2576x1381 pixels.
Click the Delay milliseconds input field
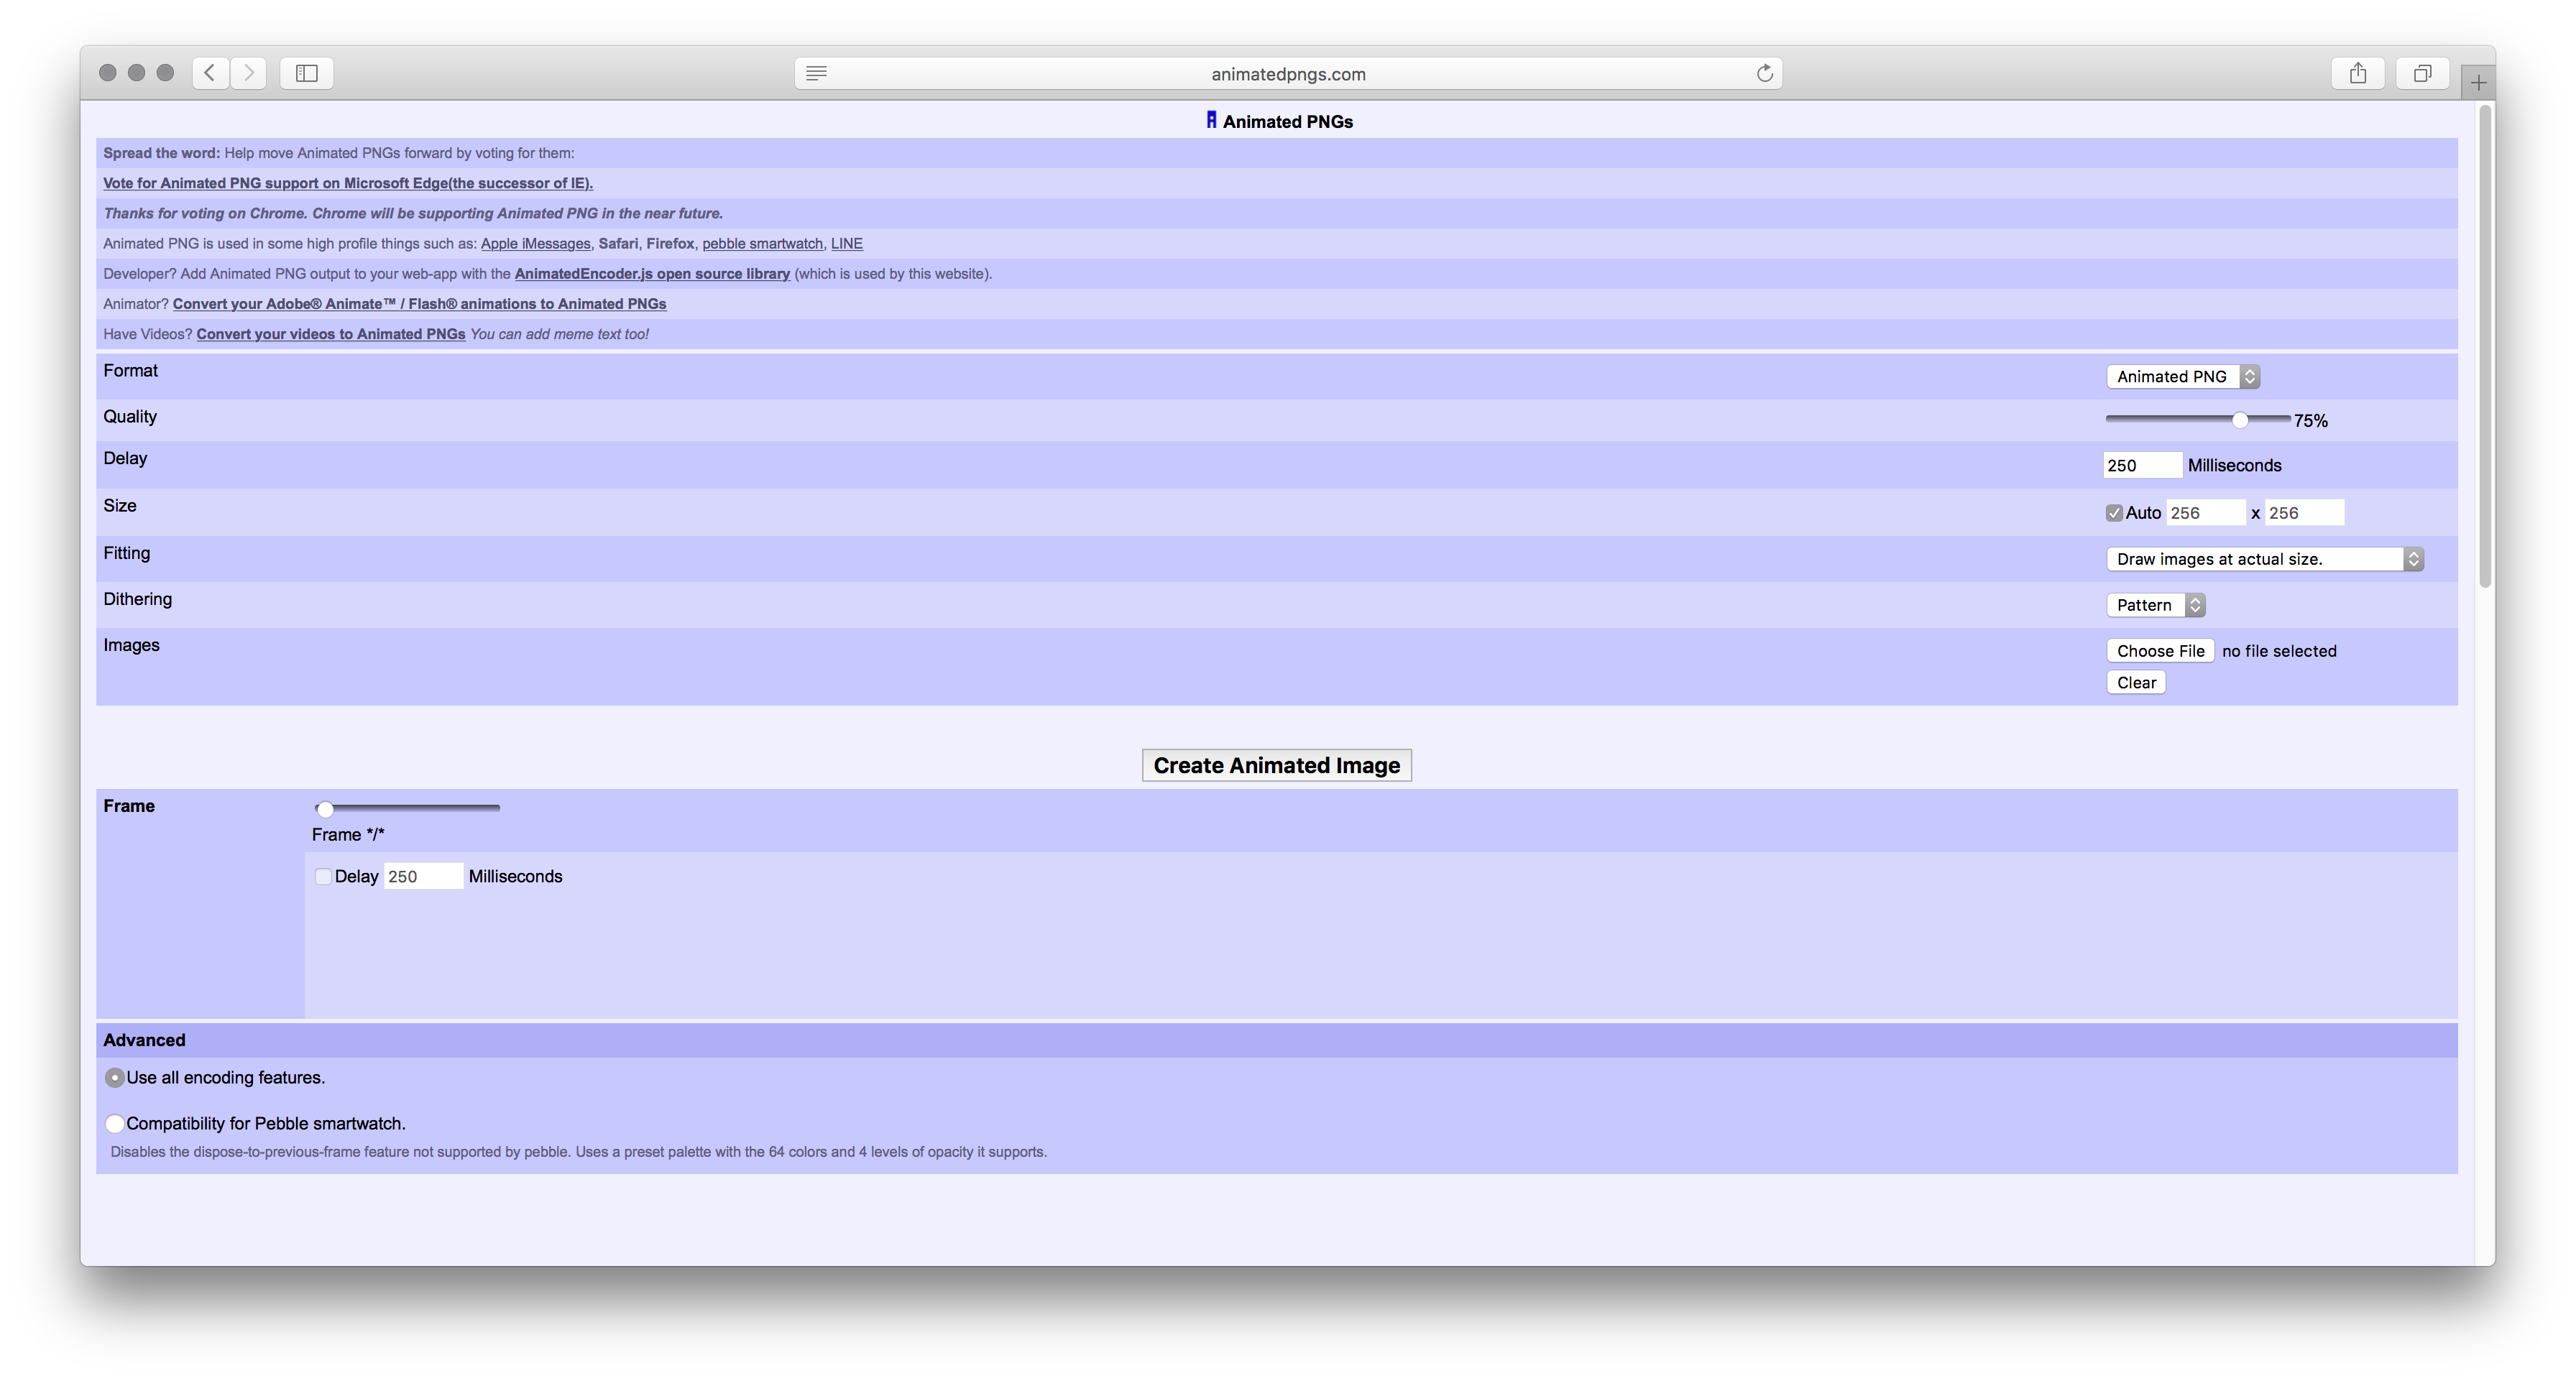[2142, 465]
